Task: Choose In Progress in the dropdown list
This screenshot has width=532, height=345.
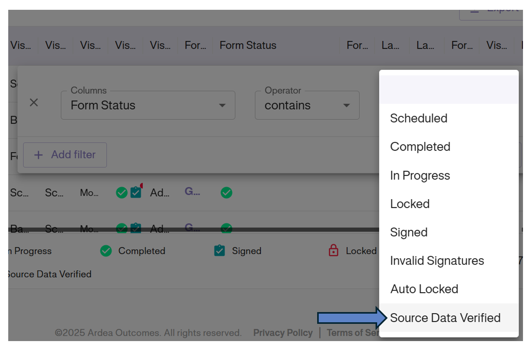Action: tap(420, 175)
